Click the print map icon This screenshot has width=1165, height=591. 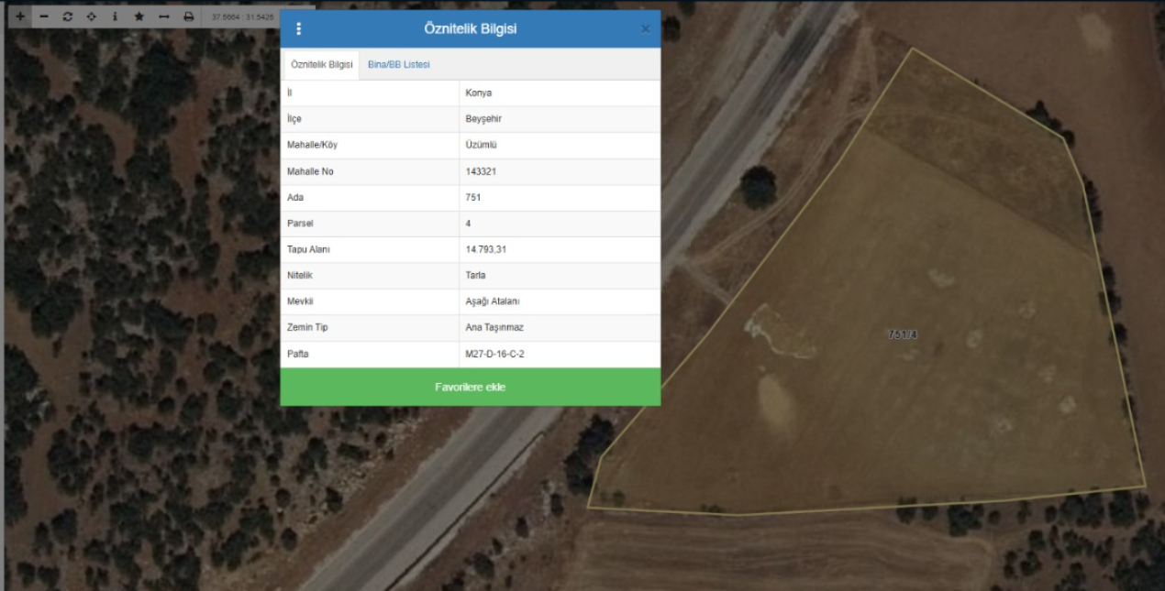[188, 16]
